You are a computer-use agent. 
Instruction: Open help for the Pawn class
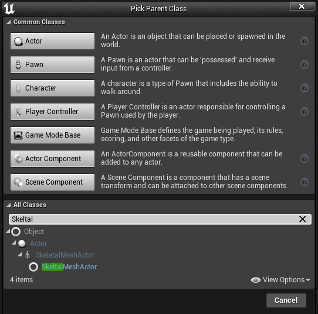click(x=305, y=65)
